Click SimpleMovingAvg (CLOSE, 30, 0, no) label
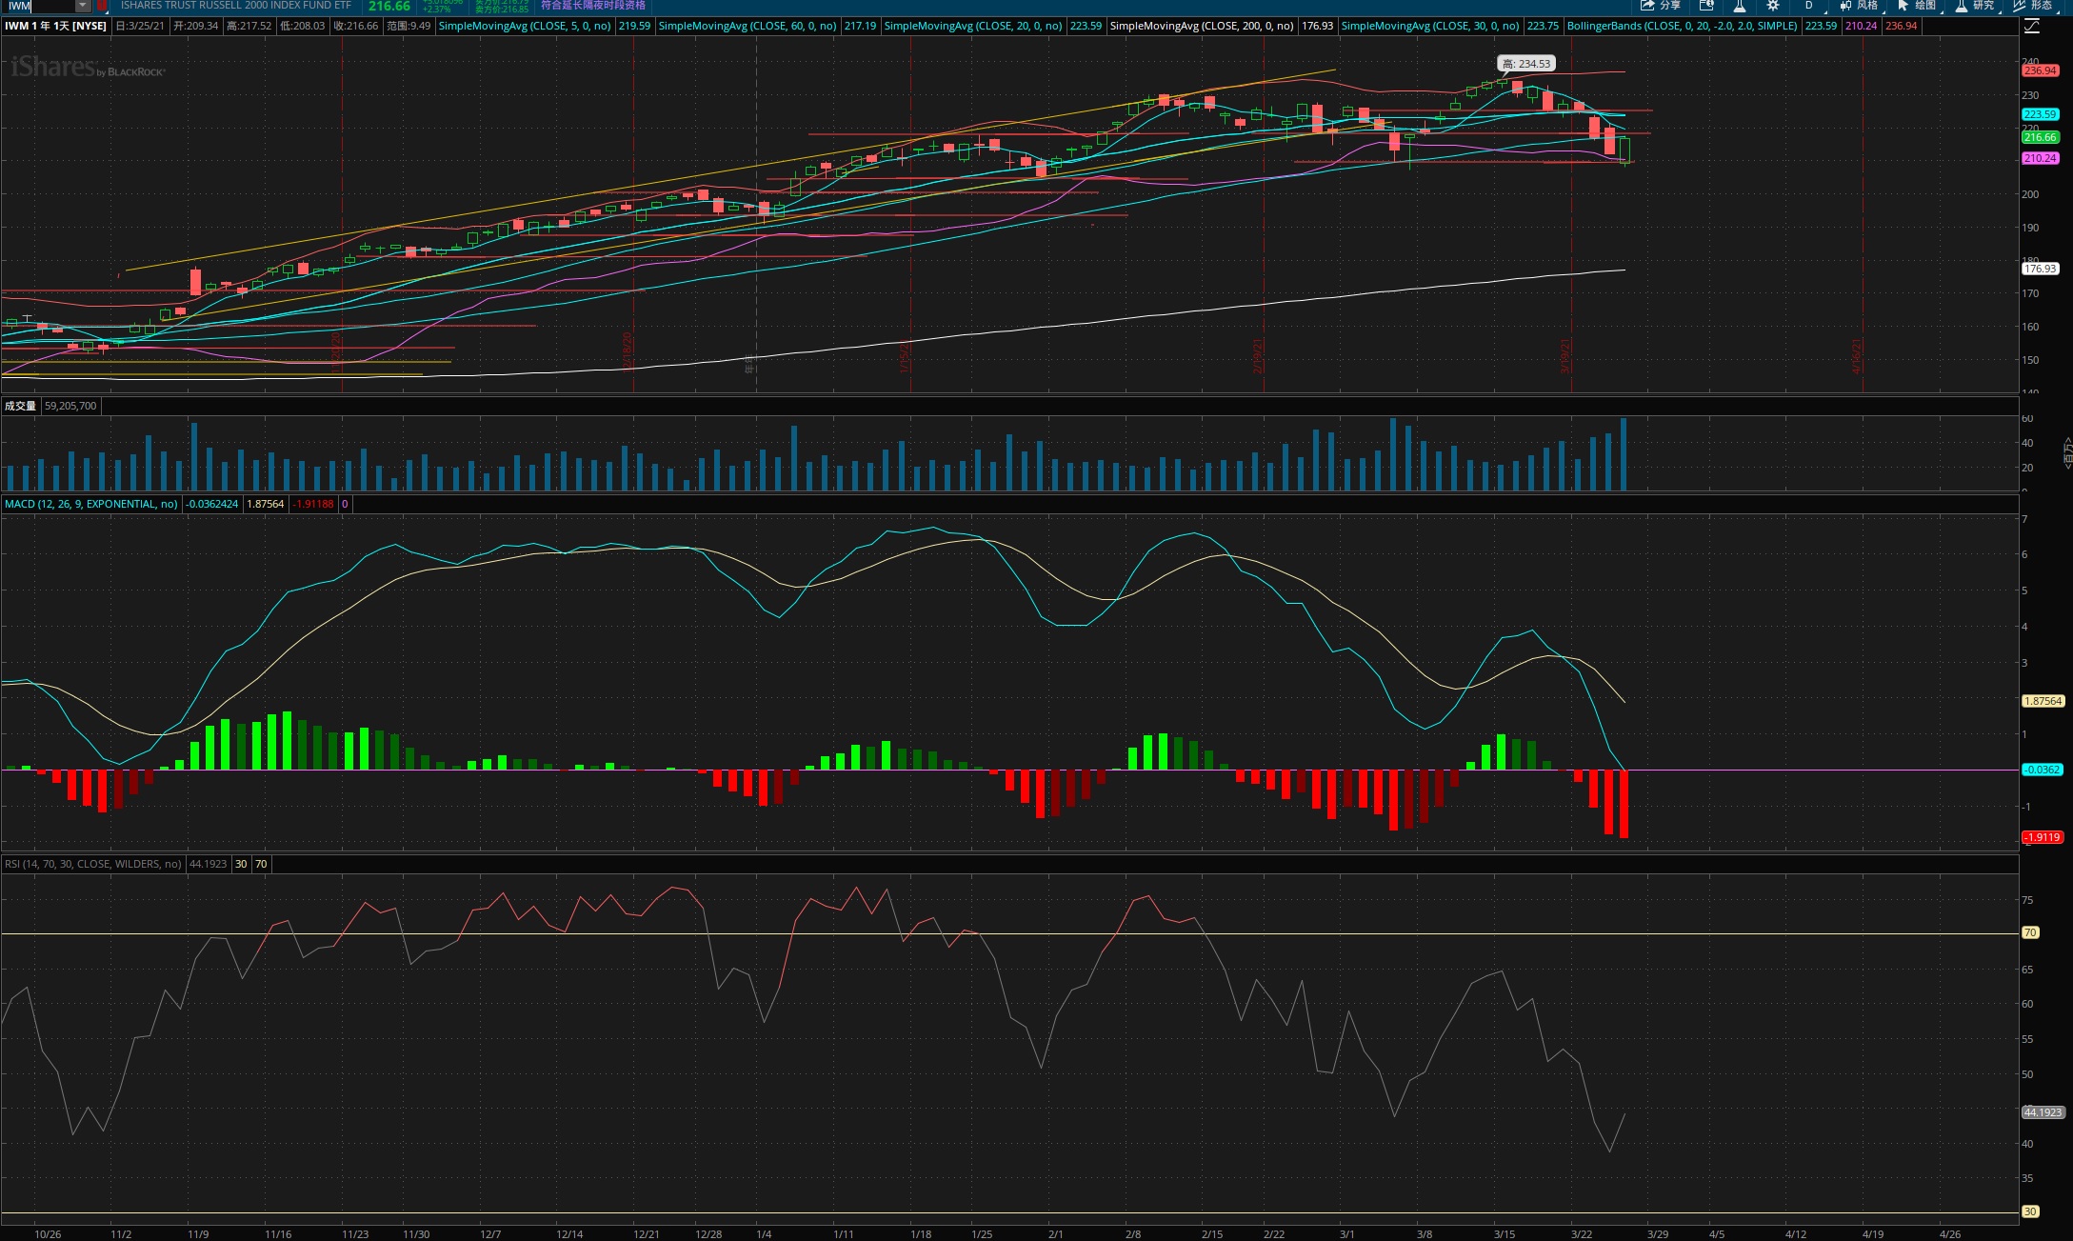 pos(1430,26)
